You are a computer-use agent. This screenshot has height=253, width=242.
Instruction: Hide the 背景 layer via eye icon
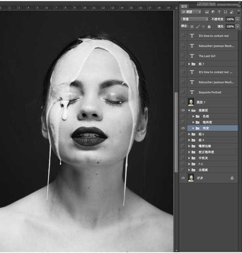[x=183, y=178]
